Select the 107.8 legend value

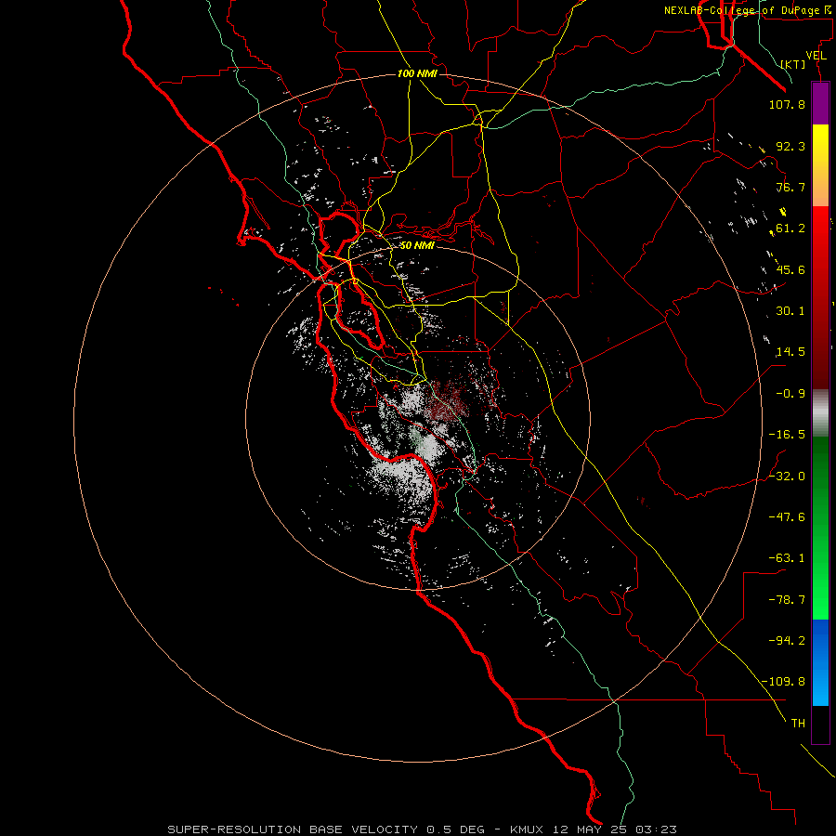pos(787,104)
